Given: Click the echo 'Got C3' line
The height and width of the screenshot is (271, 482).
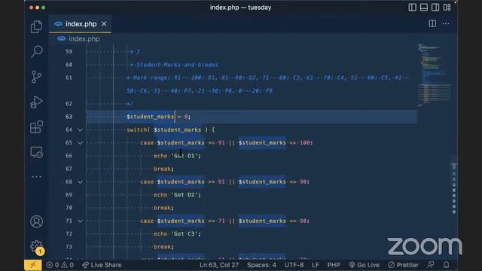Looking at the screenshot, I should click(177, 234).
